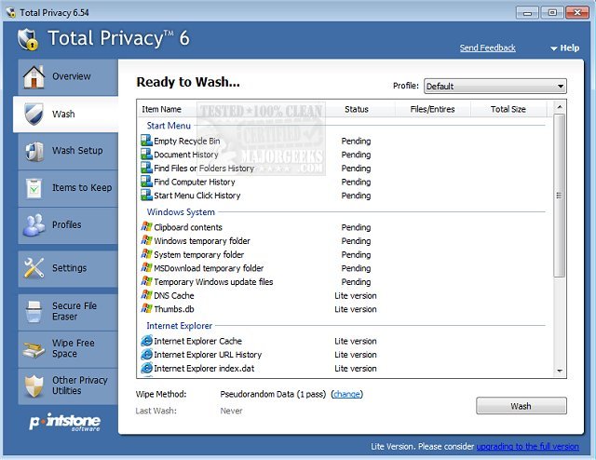
Task: Click the Pointstone software logo
Action: (65, 422)
